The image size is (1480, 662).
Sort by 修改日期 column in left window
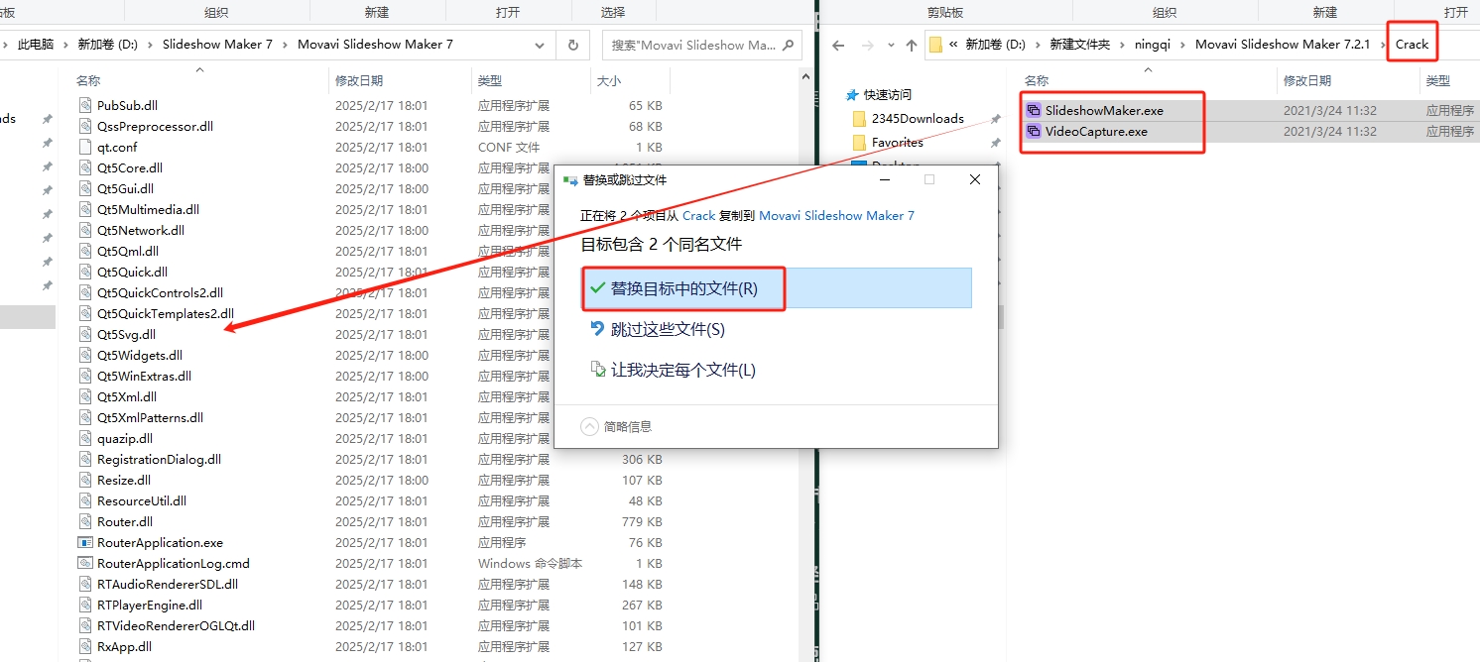coord(358,80)
